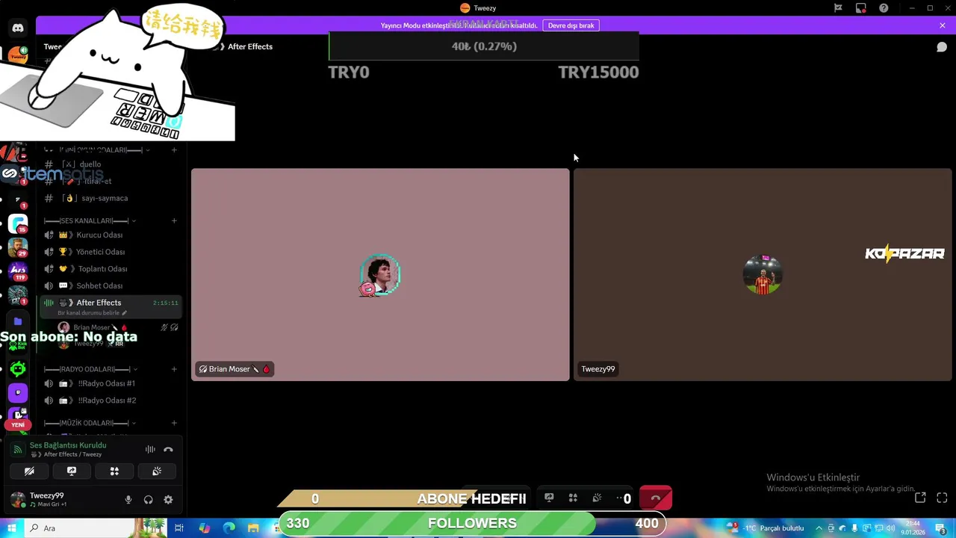This screenshot has width=956, height=538.
Task: Close the purple Yayıncı Modu banner
Action: coord(943,25)
